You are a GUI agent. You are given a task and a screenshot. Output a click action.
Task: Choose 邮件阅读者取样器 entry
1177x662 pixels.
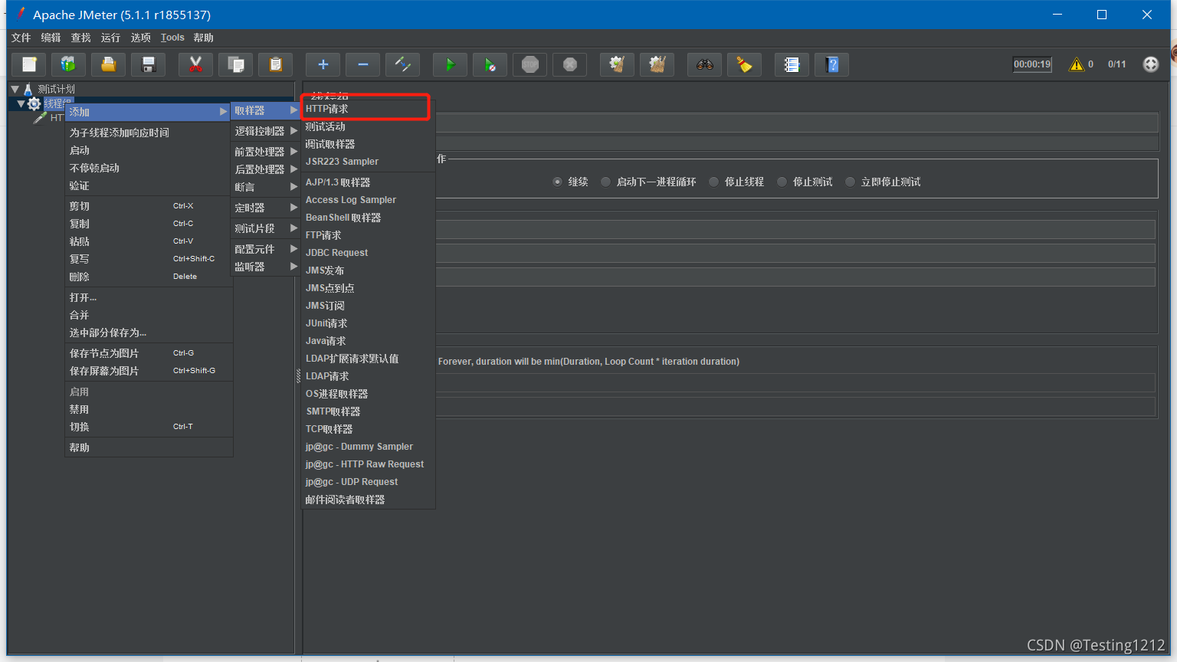pos(368,500)
